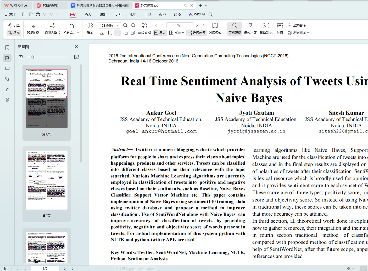This screenshot has height=271, width=368.
Task: Go to previous page in toolbar
Action: pos(163,25)
